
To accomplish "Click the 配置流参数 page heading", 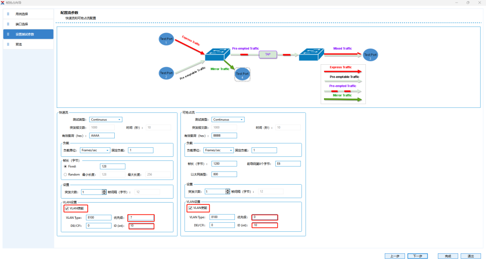I will [69, 13].
